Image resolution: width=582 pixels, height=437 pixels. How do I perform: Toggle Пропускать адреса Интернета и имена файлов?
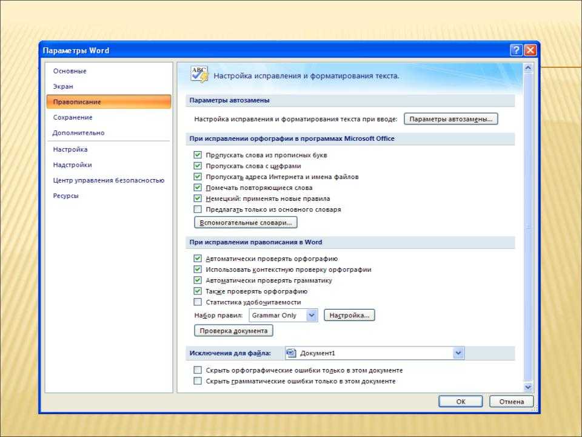[198, 177]
